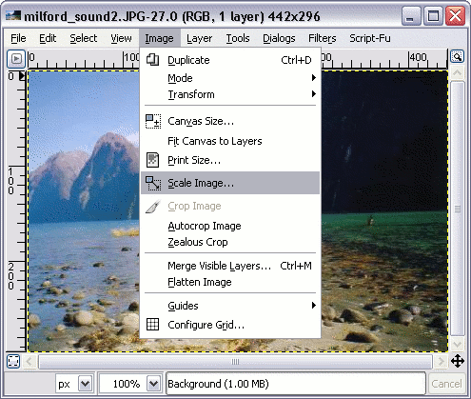Open the Layer menu
This screenshot has height=399, width=471.
click(x=200, y=38)
